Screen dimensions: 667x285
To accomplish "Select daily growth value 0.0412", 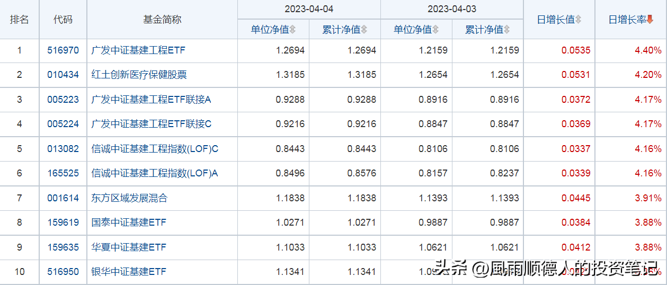I will tap(576, 247).
